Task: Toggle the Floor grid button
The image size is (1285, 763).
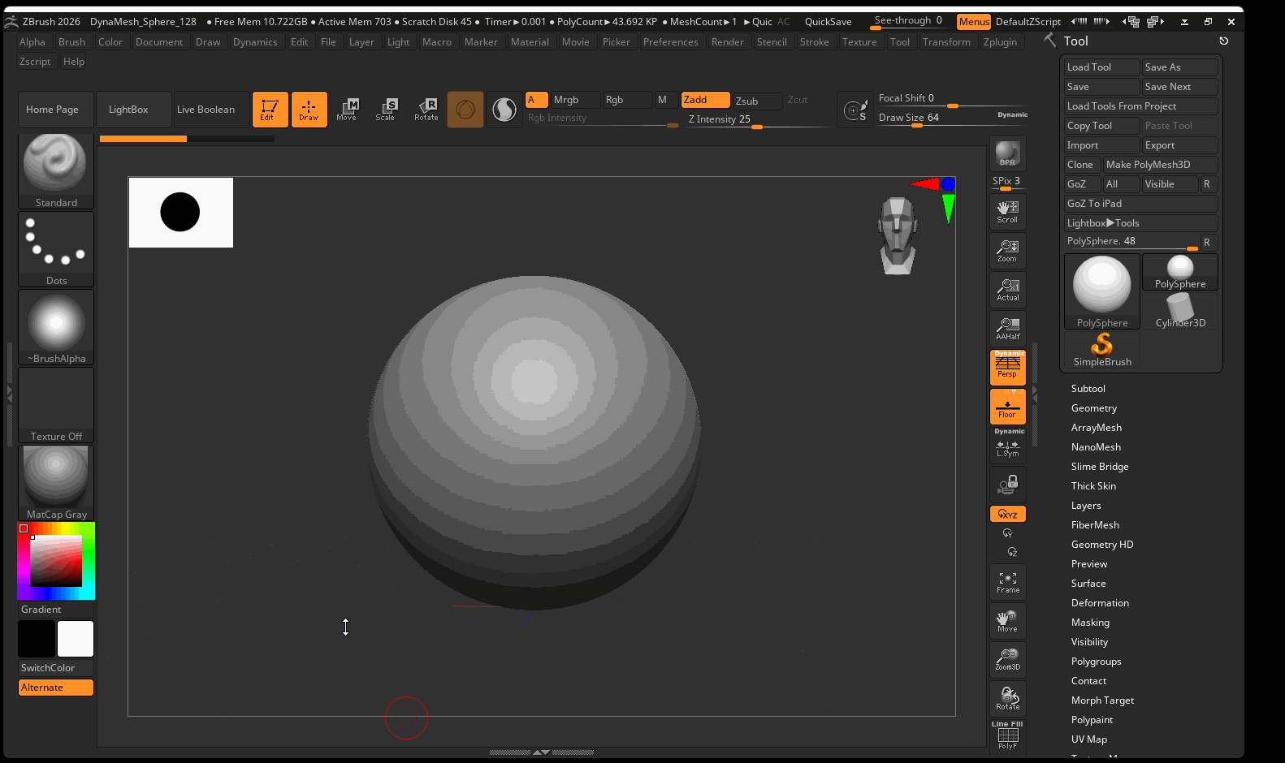Action: point(1007,407)
